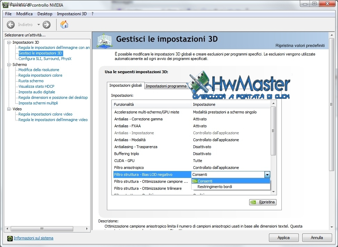The height and width of the screenshot is (247, 338).
Task: Open Regola le impostazioni dell'immagine video
Action: pos(53,120)
